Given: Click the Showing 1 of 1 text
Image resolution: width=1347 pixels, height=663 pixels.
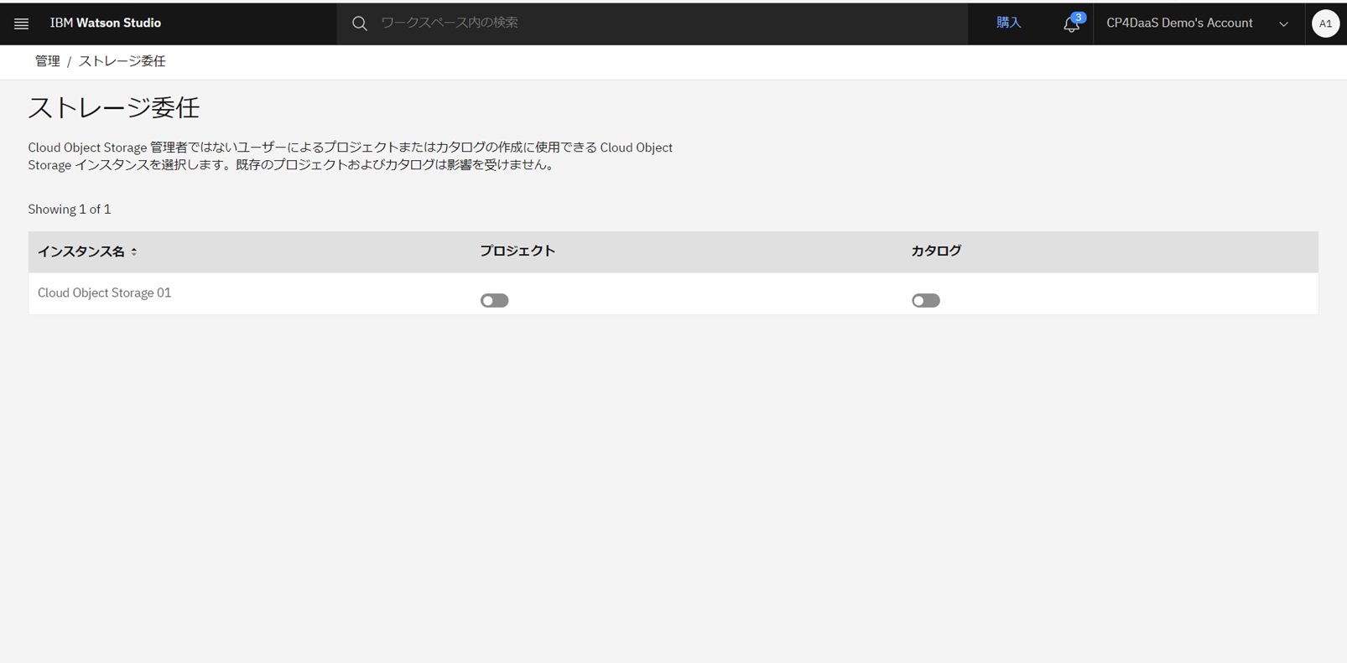Looking at the screenshot, I should 70,209.
